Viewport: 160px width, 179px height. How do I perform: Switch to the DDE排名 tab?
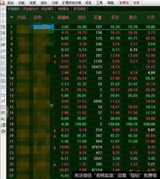(x=63, y=9)
